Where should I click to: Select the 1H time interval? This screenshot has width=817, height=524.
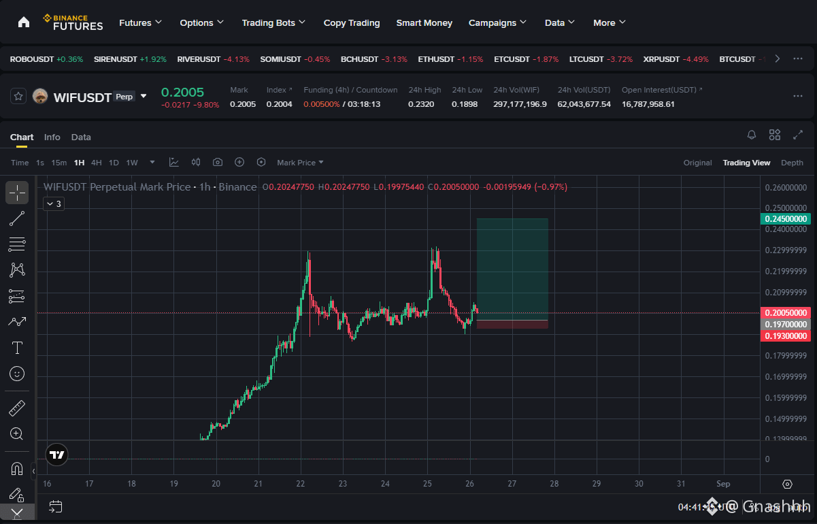(x=80, y=163)
